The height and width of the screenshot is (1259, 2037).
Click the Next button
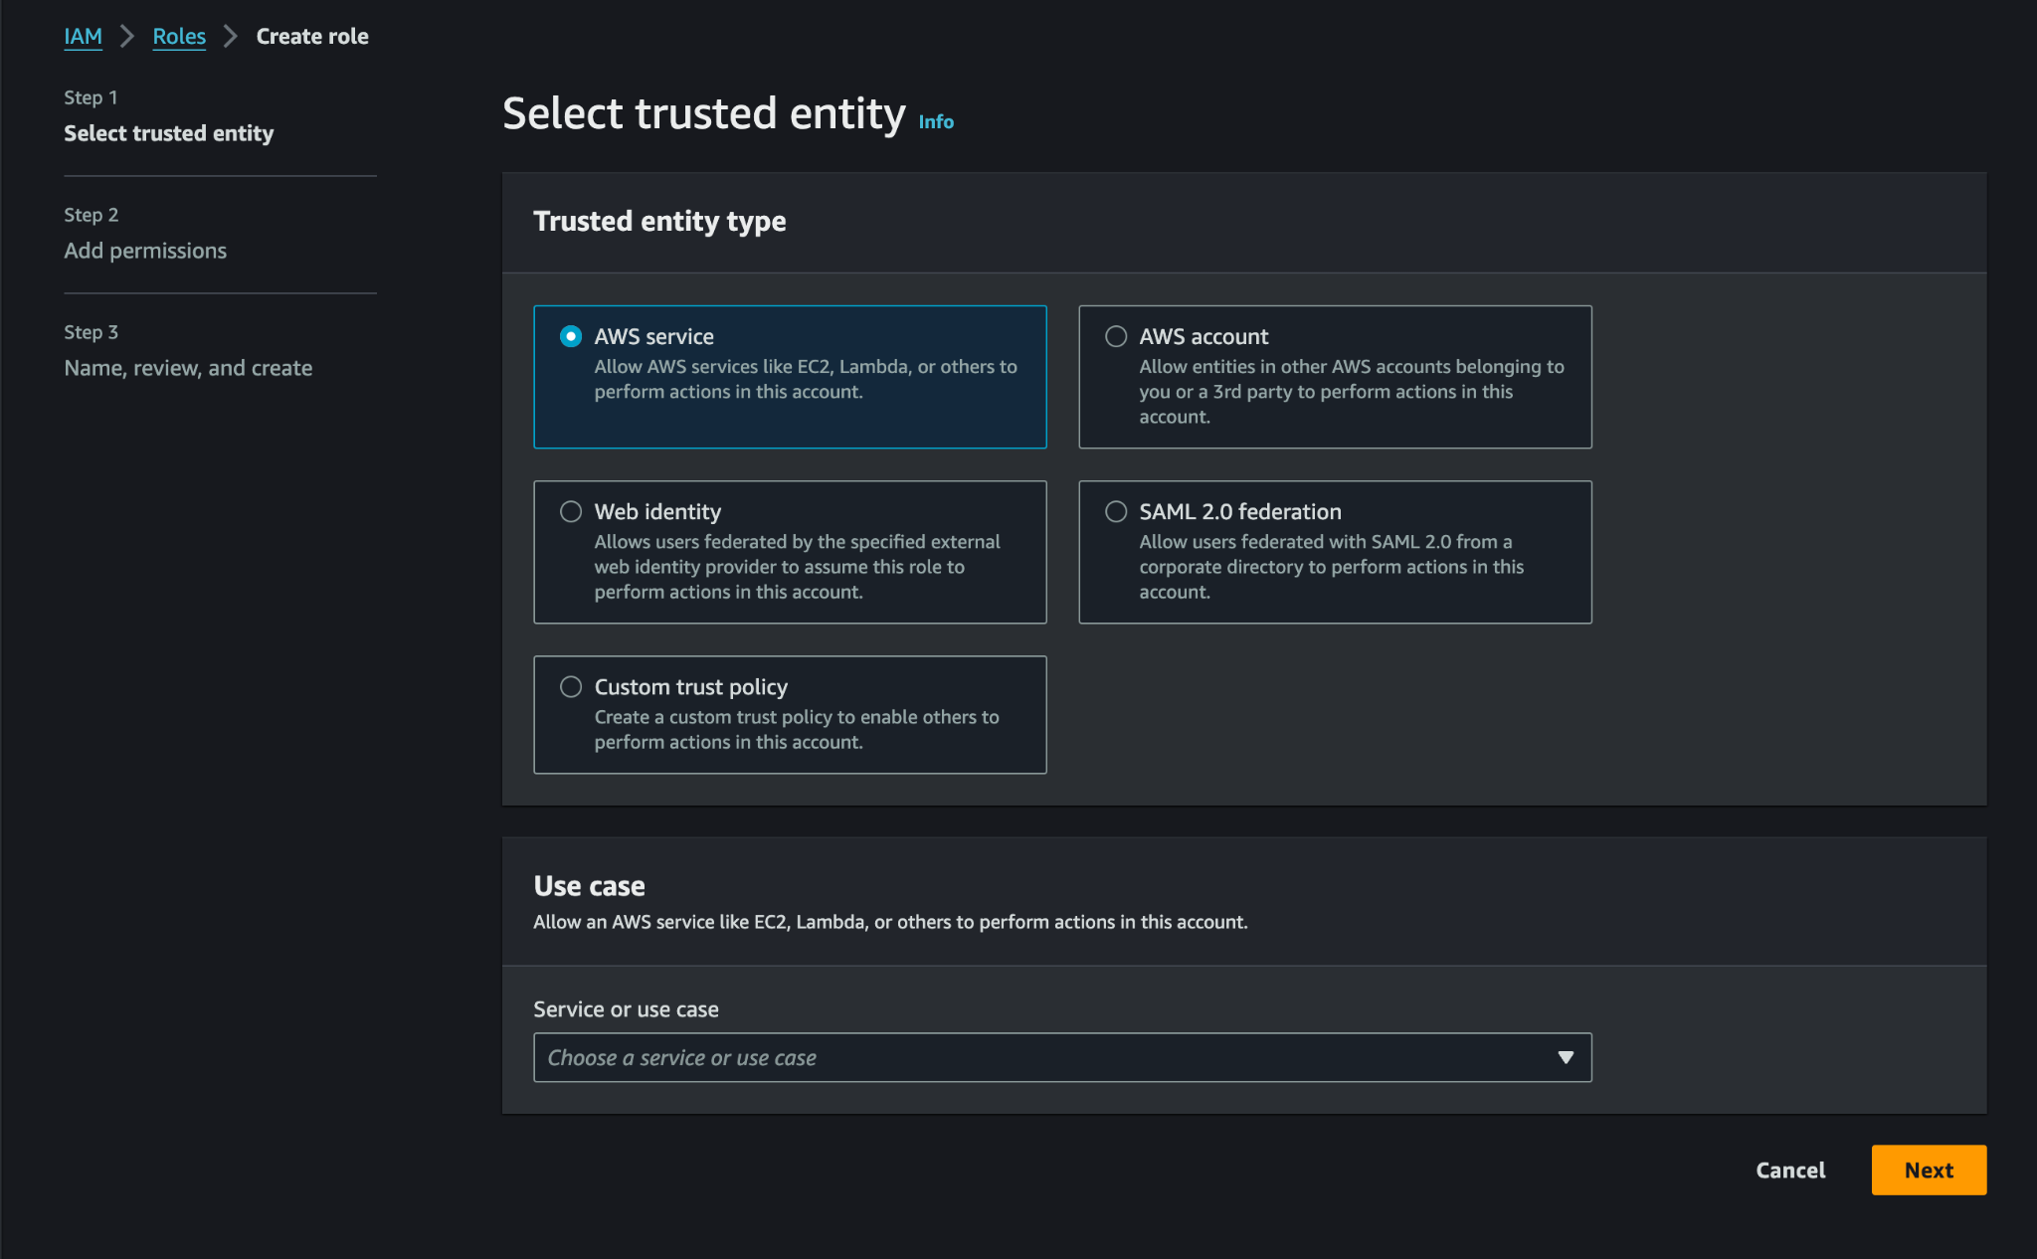pyautogui.click(x=1929, y=1169)
